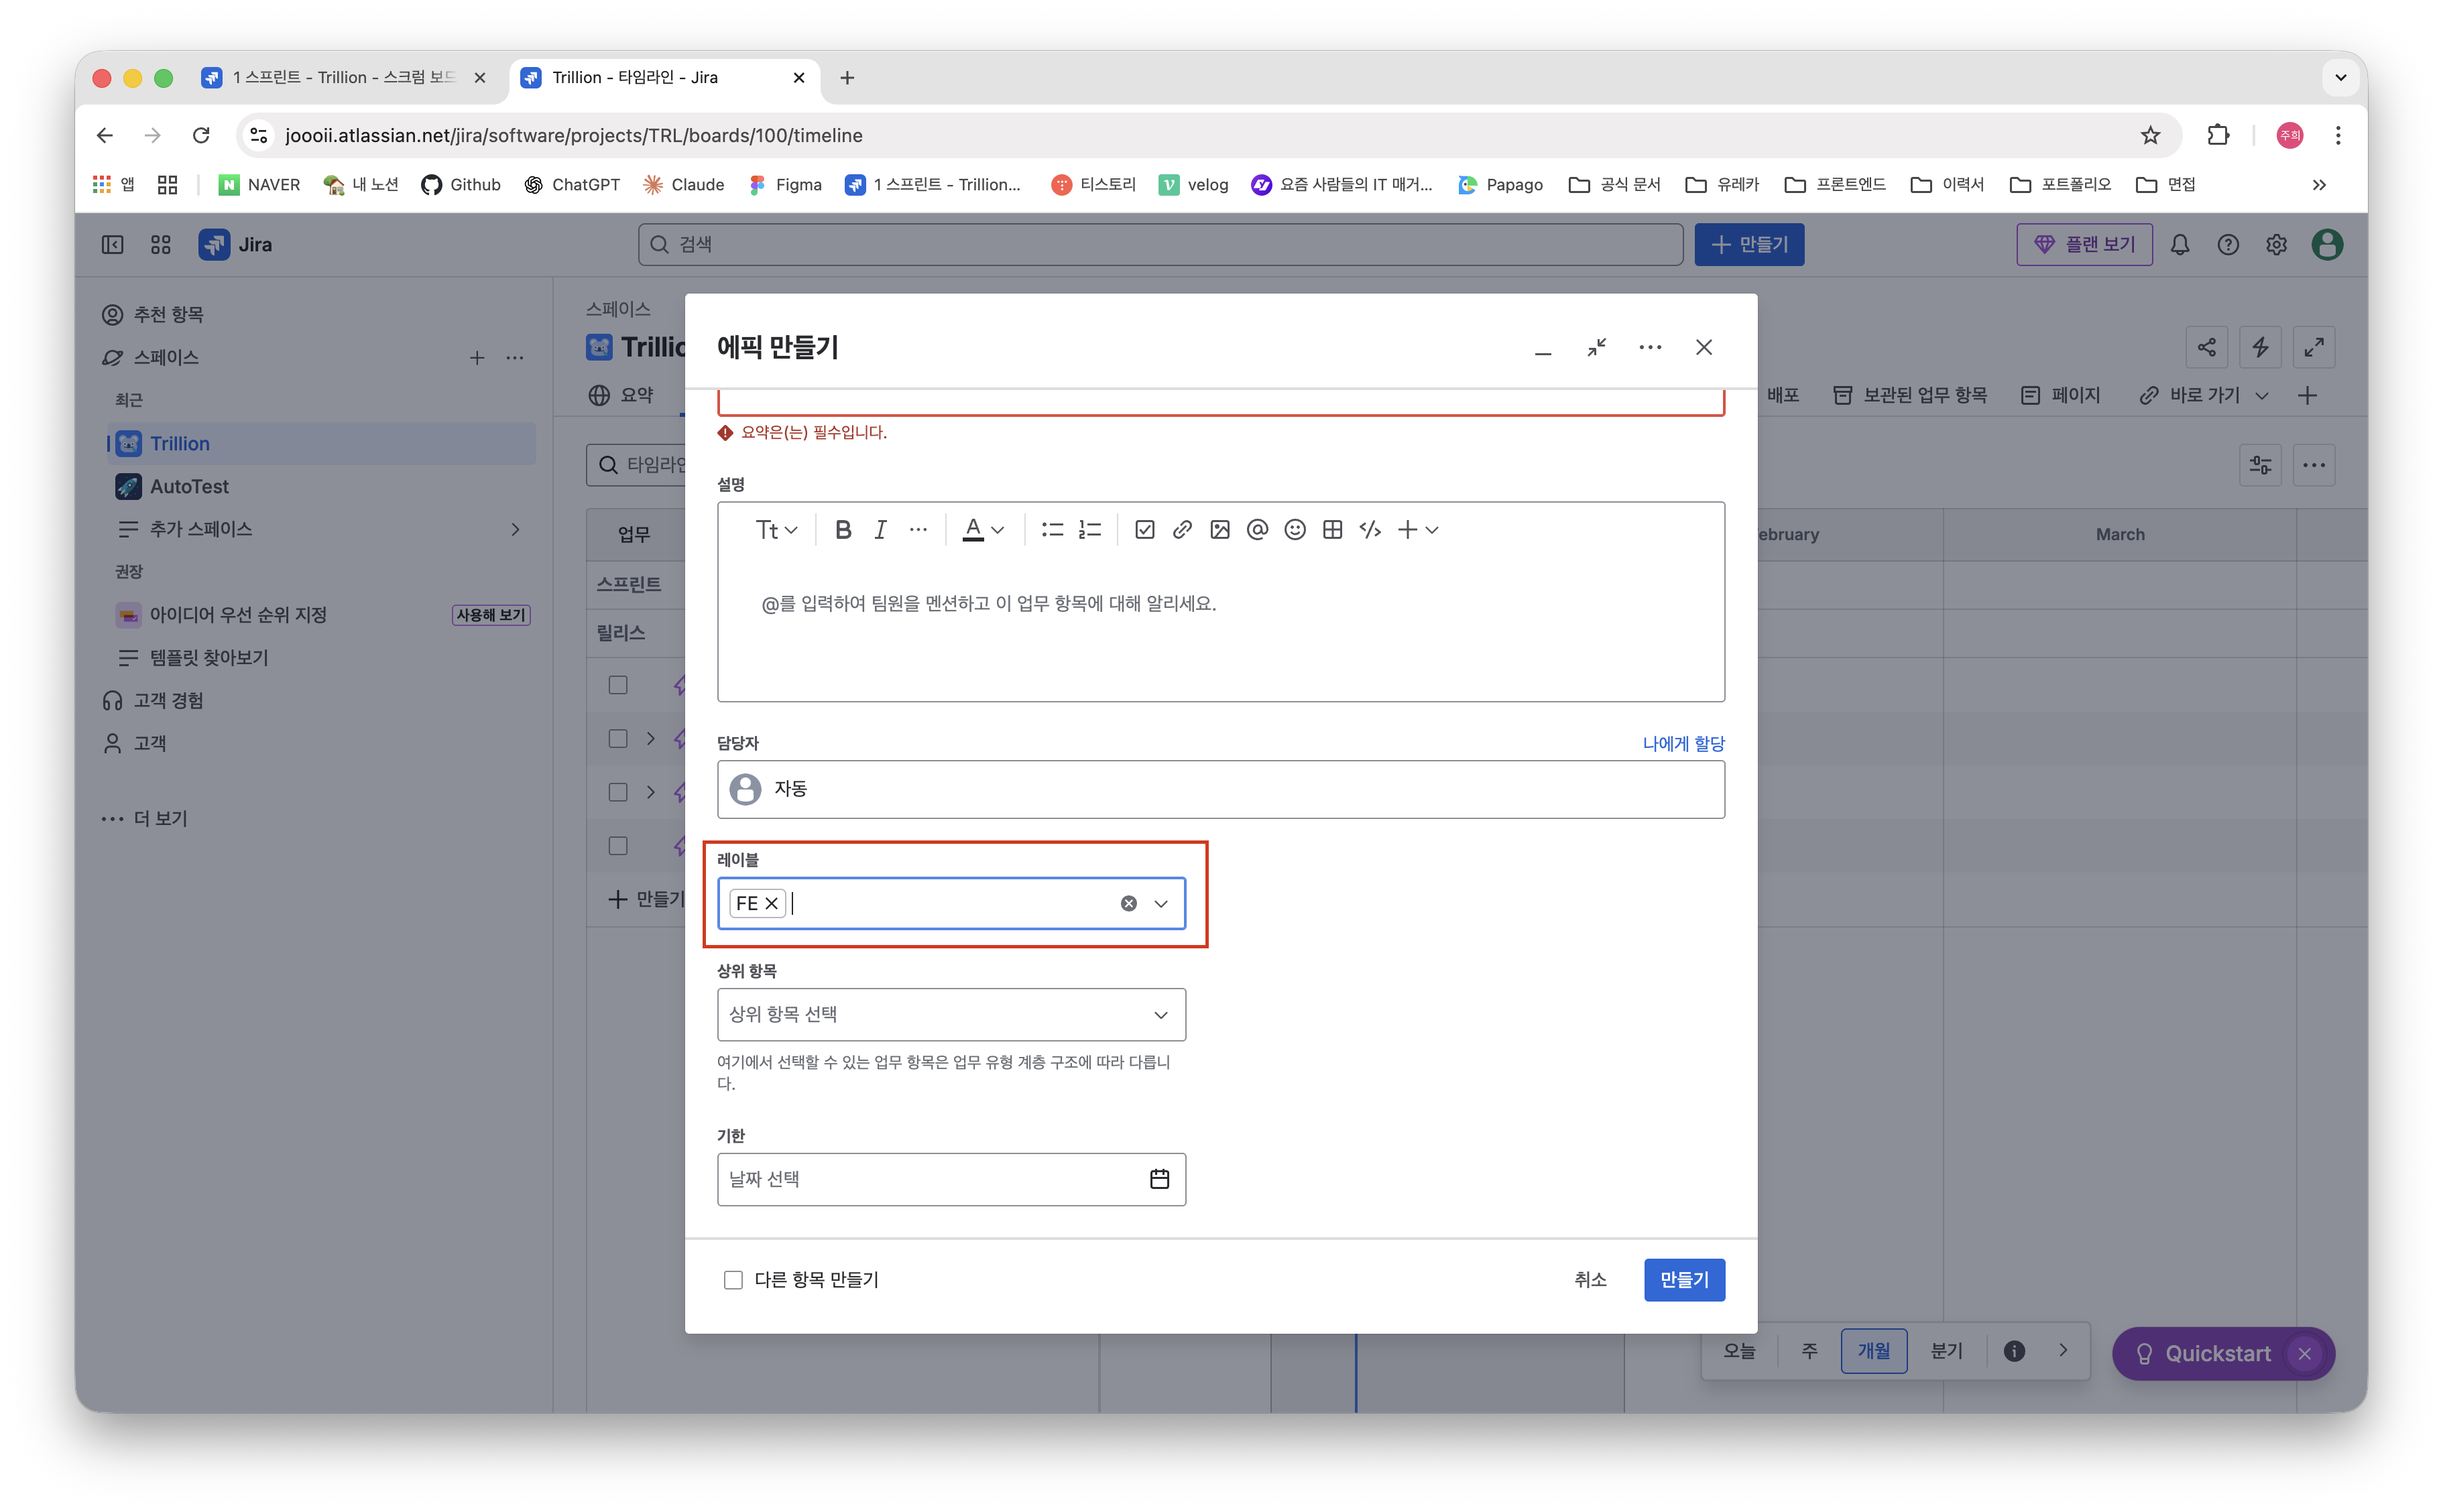Insert a table in the description
2443x1512 pixels.
coord(1332,530)
